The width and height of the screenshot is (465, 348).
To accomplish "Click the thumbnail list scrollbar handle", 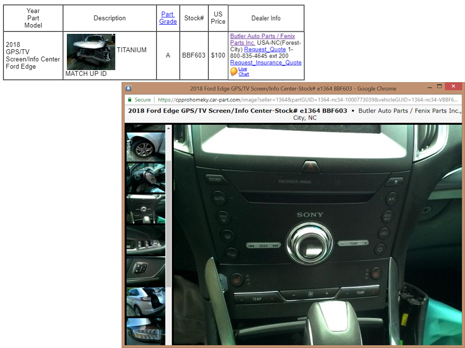I will point(169,224).
